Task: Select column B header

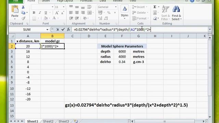Action: [x=52, y=36]
